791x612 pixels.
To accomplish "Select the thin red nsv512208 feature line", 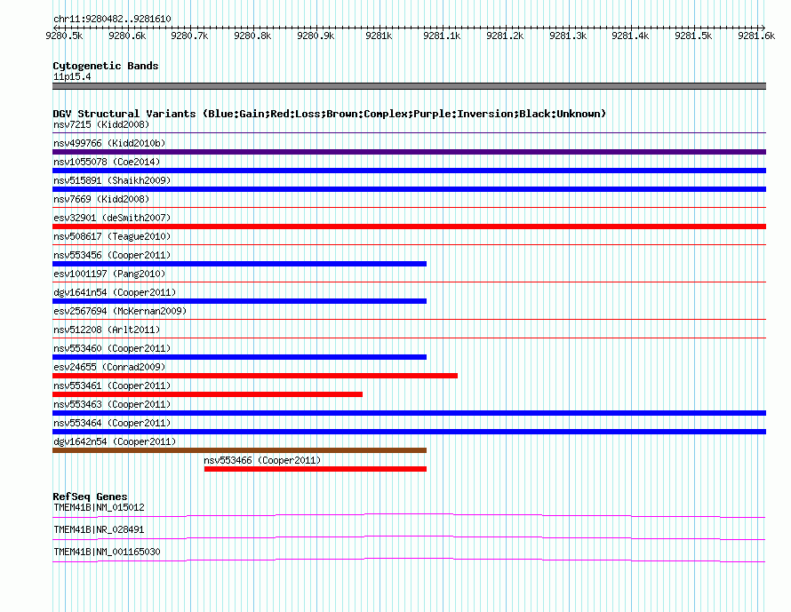I will click(409, 338).
